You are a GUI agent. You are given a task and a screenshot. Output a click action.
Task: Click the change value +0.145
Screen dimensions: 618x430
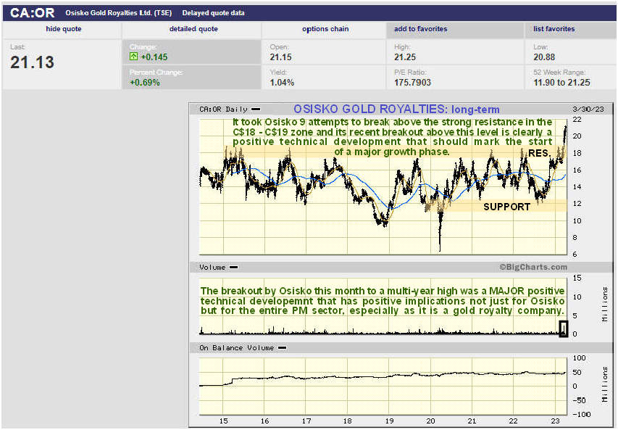pyautogui.click(x=154, y=57)
